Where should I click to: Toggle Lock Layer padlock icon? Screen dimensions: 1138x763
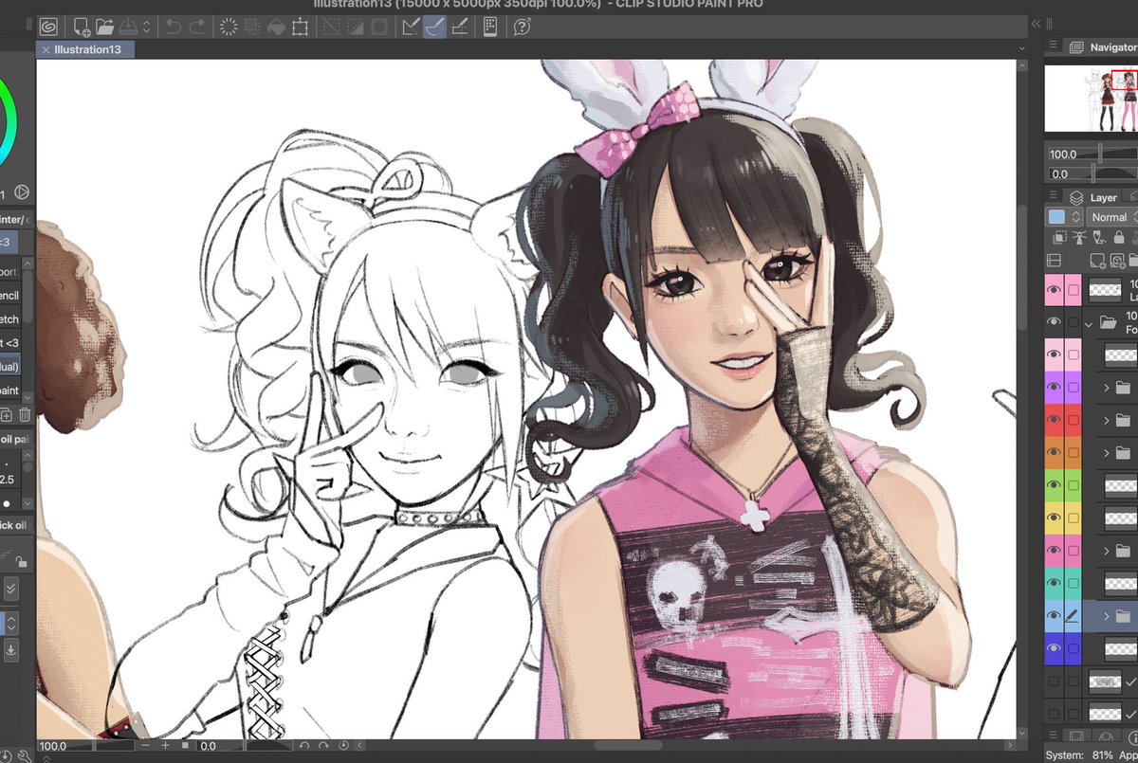(1118, 237)
